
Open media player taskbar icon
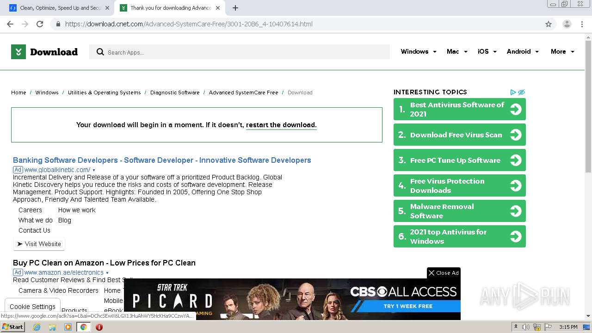point(68,327)
